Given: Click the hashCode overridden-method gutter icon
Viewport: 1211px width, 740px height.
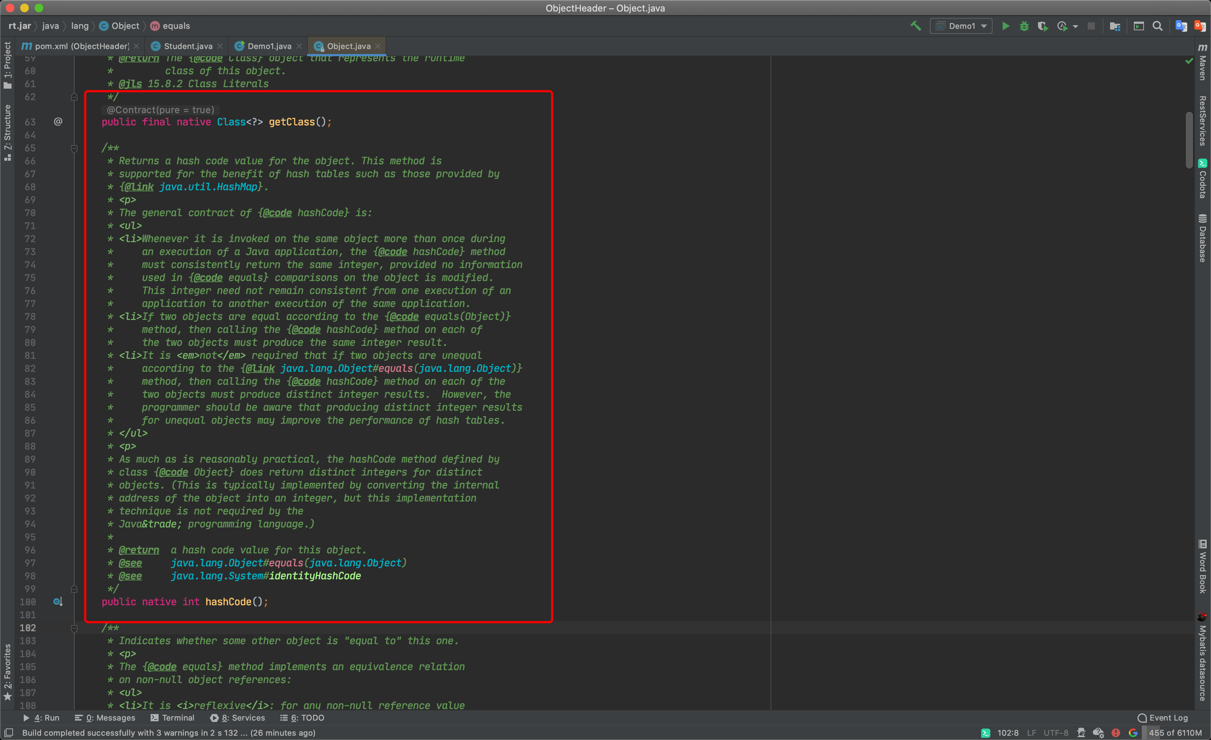Looking at the screenshot, I should (x=58, y=602).
